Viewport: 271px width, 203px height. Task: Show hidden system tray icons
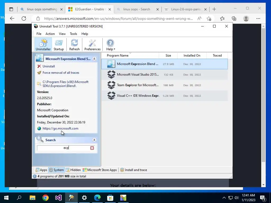point(224,198)
